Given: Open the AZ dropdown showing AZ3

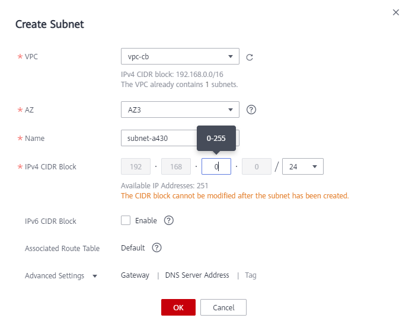Looking at the screenshot, I should 180,110.
